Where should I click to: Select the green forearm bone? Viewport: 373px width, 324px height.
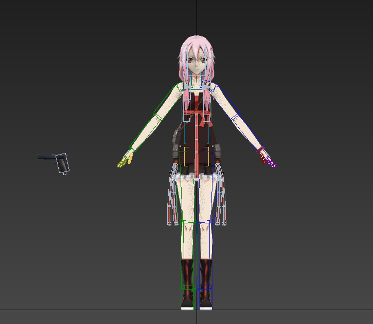coord(145,132)
